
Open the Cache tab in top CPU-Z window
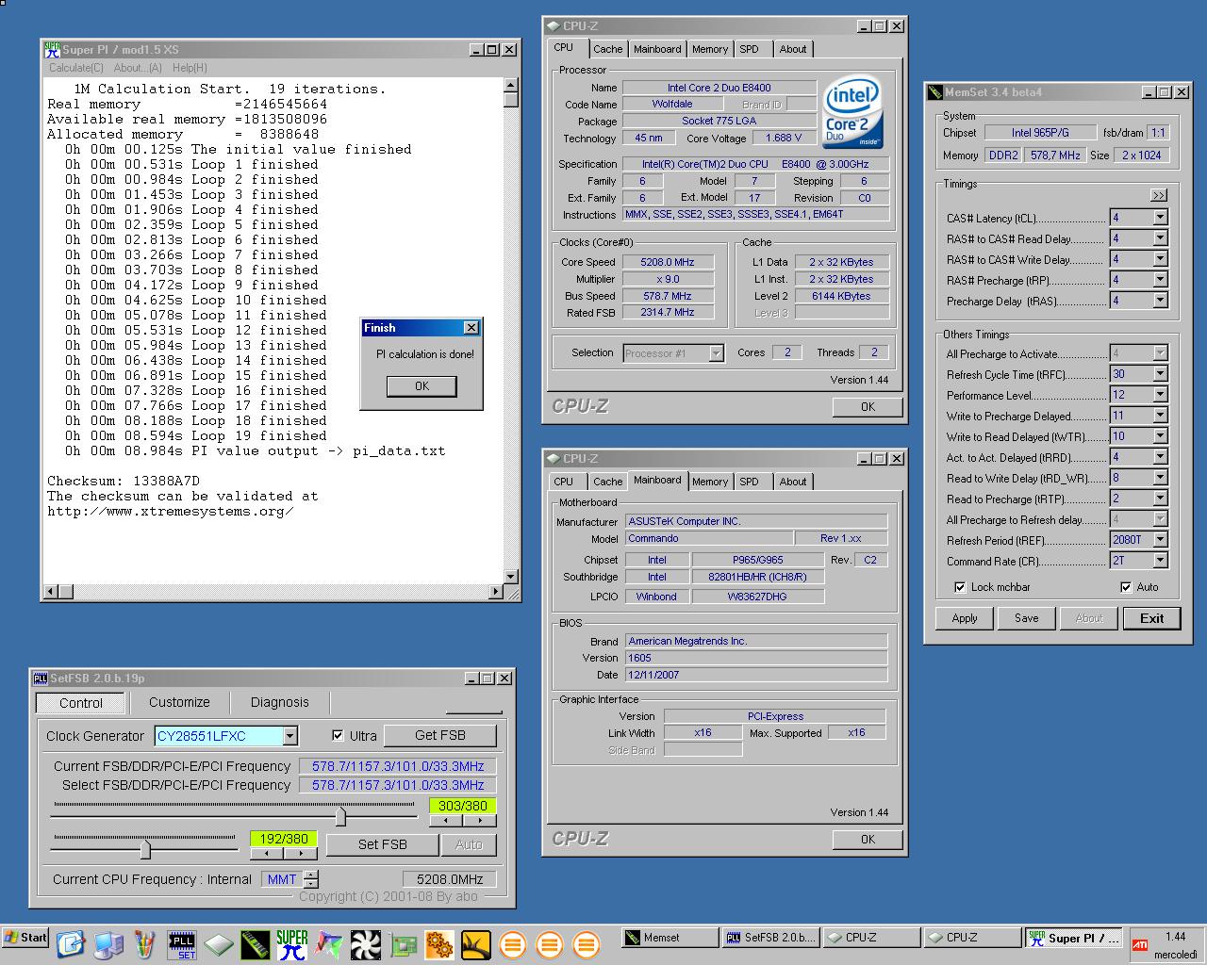[608, 49]
